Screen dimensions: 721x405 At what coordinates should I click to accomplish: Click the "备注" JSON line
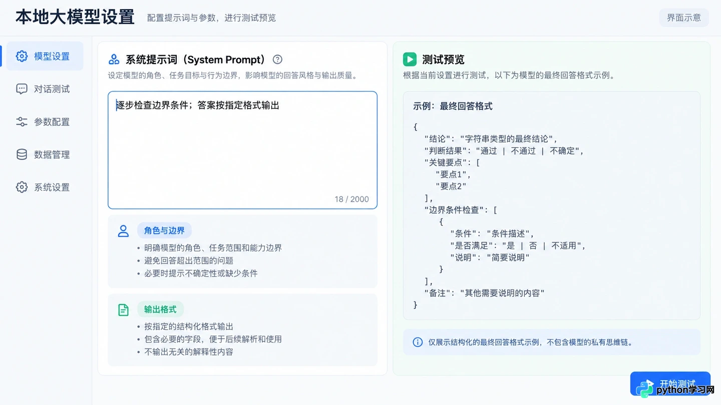pyautogui.click(x=484, y=293)
